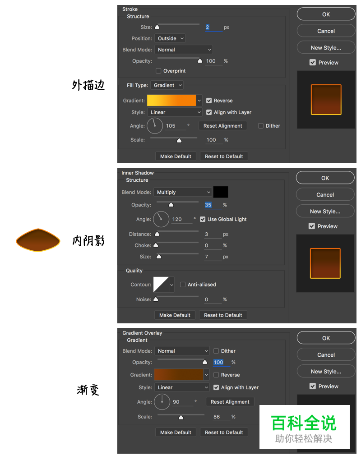Screen dimensions: 361x460
Task: Enable Anti-aliased for the Inner Shadow contour
Action: 183,285
